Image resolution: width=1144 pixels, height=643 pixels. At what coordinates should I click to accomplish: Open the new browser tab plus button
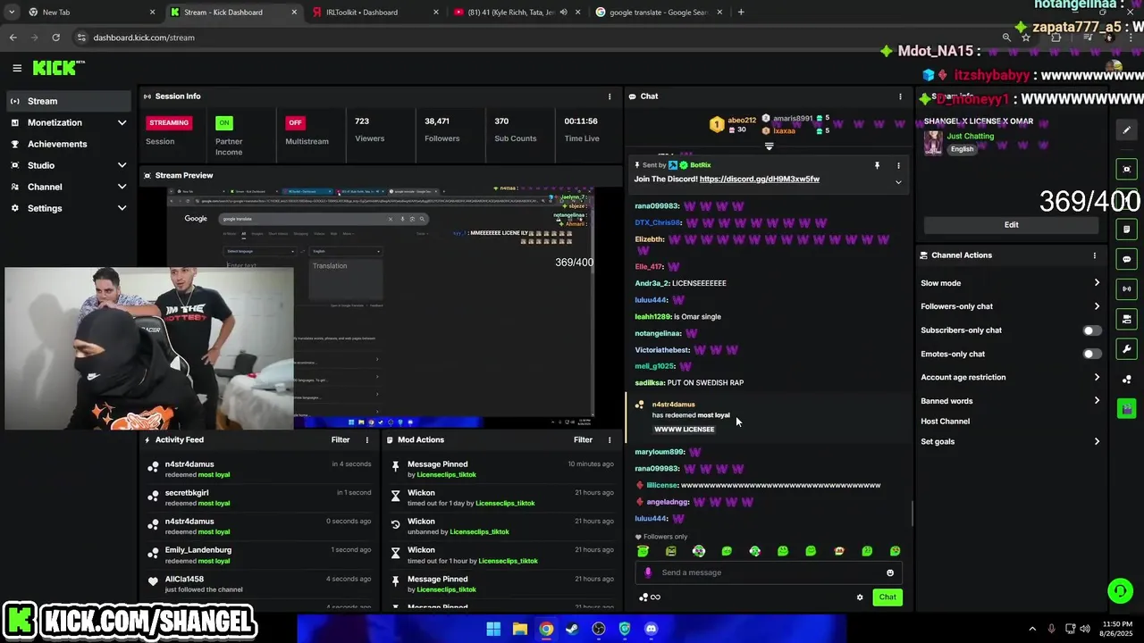[x=741, y=13]
